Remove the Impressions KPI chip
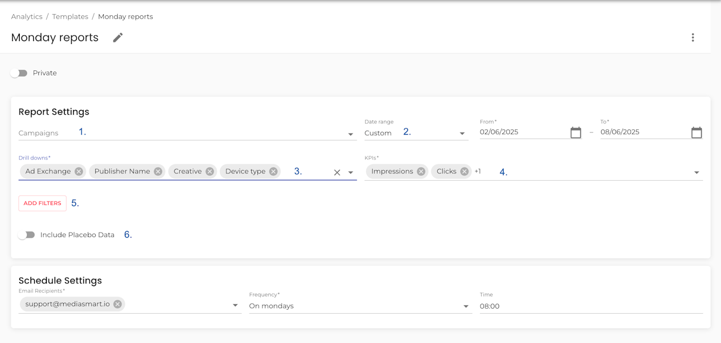 click(421, 172)
